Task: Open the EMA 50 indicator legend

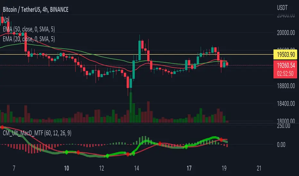Action: click(29, 29)
